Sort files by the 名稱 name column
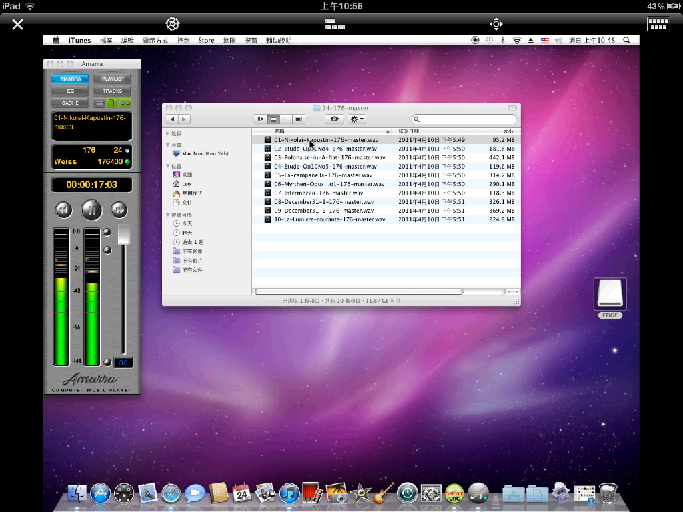683x512 pixels. 321,131
